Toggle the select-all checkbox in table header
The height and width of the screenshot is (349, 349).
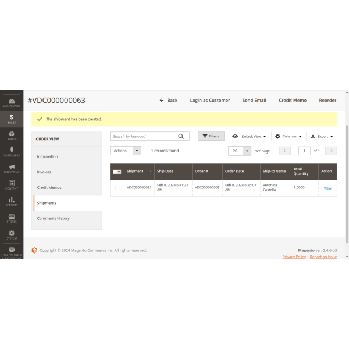click(x=116, y=172)
